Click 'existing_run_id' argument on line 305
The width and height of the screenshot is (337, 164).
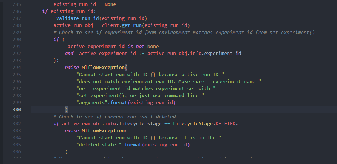click(166, 145)
